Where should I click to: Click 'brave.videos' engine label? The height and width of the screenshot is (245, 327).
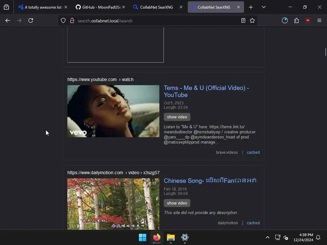pos(227,152)
